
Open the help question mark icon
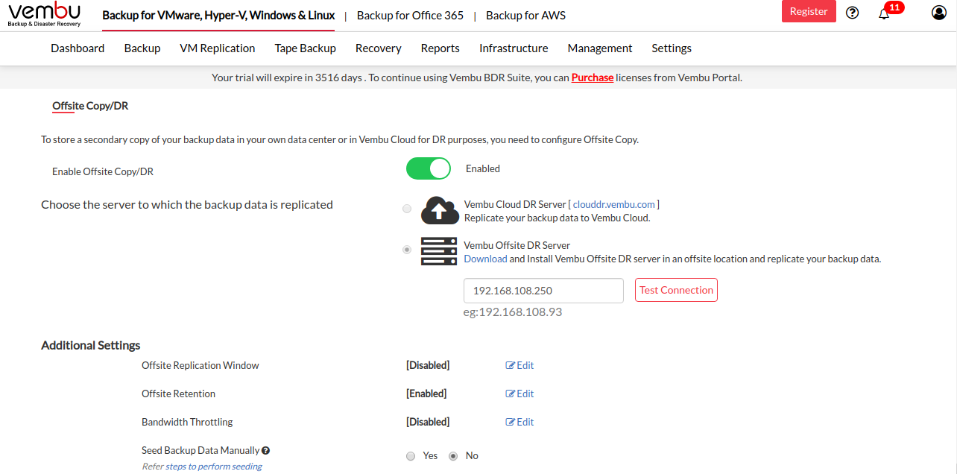(x=853, y=13)
